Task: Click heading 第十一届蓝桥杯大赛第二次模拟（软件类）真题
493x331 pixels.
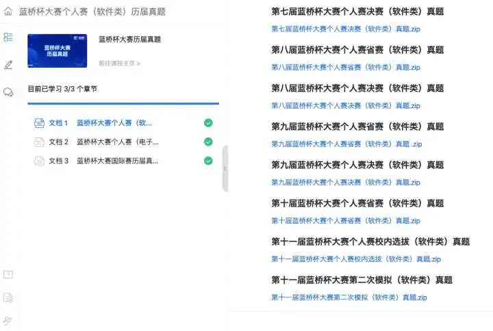Action: click(362, 280)
